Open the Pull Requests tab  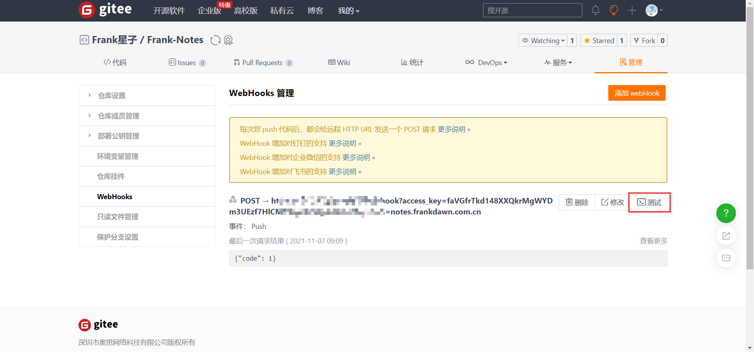(263, 62)
